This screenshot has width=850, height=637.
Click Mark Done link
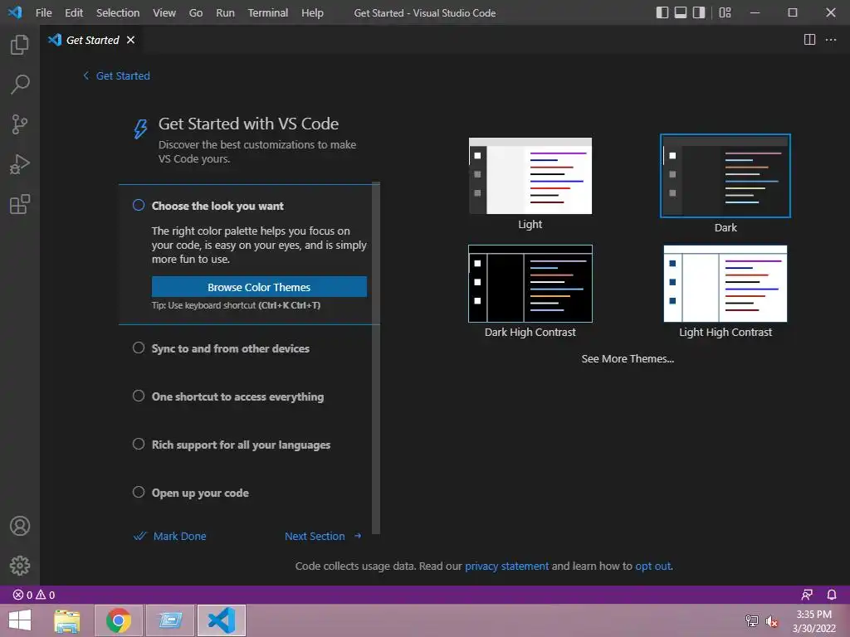point(170,537)
